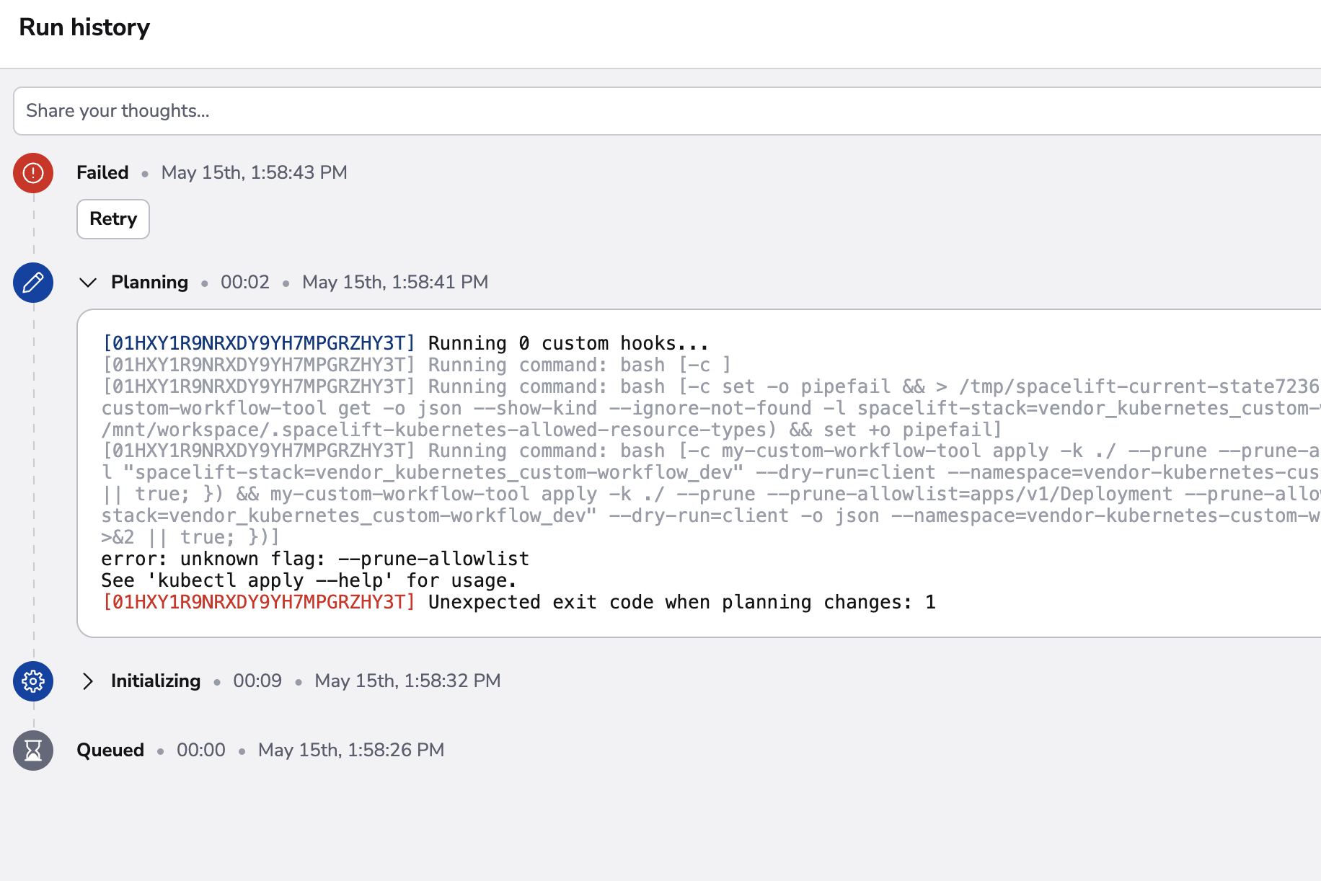Click the Initializing settings cog icon
Viewport: 1321px width, 881px height.
pyautogui.click(x=32, y=681)
